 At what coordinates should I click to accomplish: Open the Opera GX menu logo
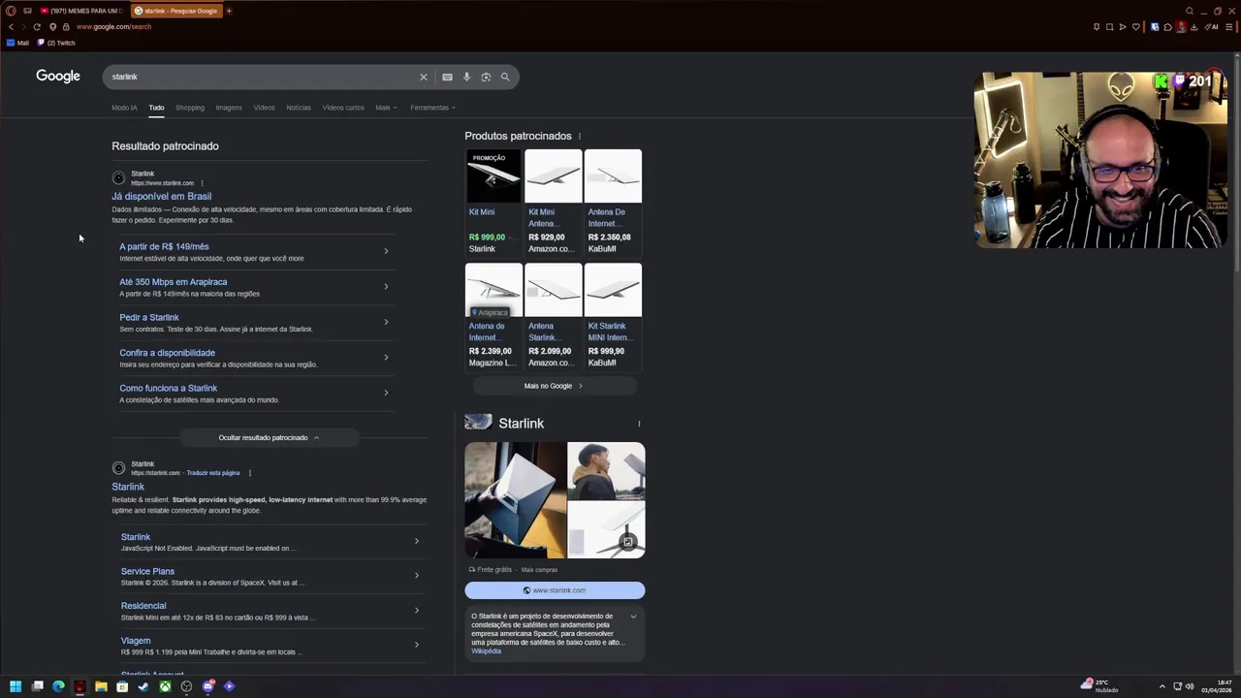(11, 11)
